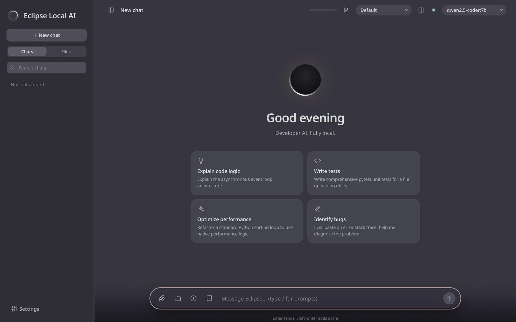Switch to the Files tab
Image resolution: width=516 pixels, height=322 pixels.
pos(66,52)
